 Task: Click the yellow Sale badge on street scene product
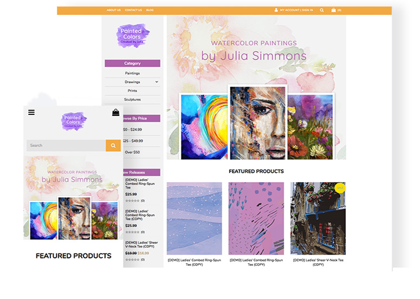[340, 187]
